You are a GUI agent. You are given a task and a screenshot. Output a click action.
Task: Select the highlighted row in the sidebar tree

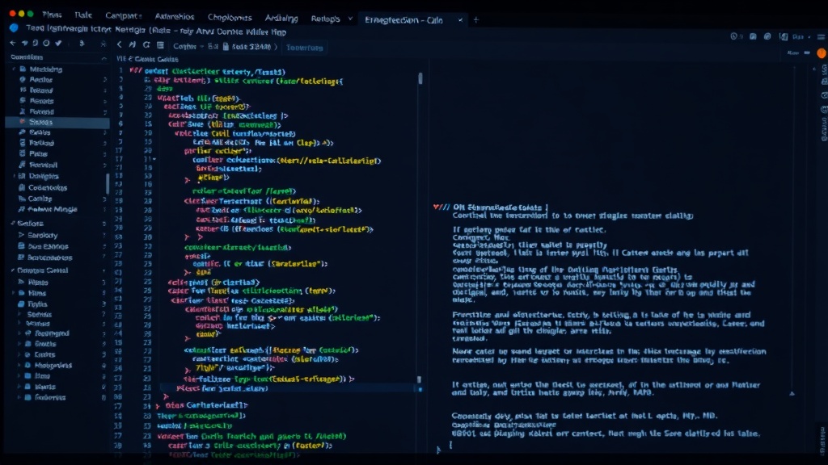pos(57,122)
